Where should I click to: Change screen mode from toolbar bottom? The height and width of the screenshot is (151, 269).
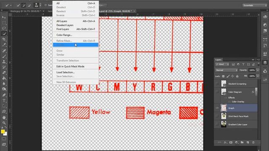(x=4, y=145)
